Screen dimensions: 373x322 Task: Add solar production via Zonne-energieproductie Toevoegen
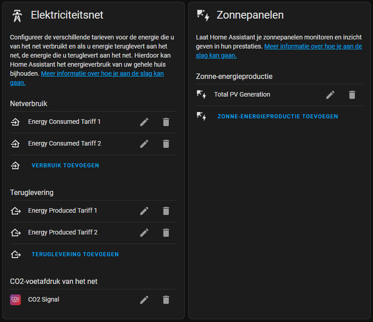click(x=277, y=116)
